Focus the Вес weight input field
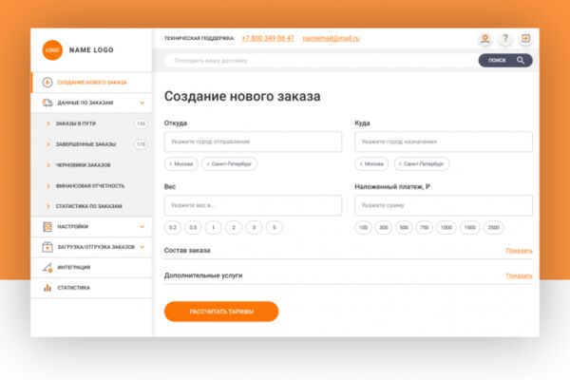Viewport: 570px width, 380px height. tap(253, 205)
